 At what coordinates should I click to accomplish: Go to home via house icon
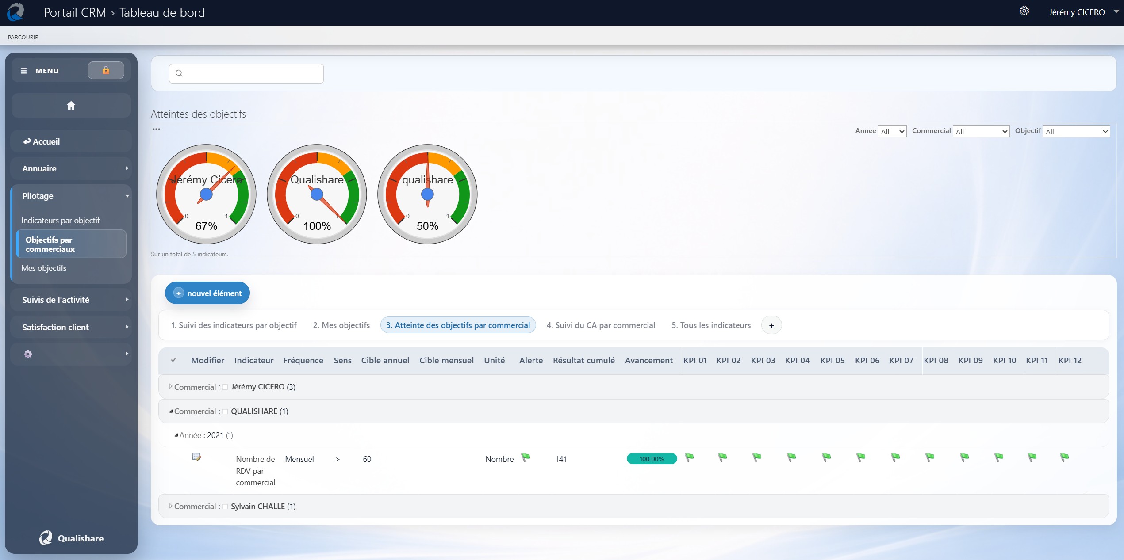point(71,105)
